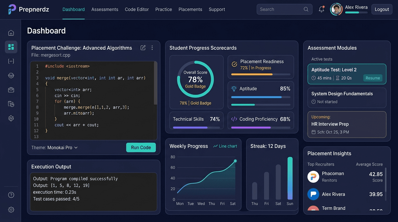Click the Aptitude lightbulb icon
Viewport: 398px width, 222px height.
click(x=234, y=89)
